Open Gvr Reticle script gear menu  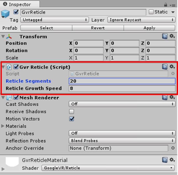172,67
